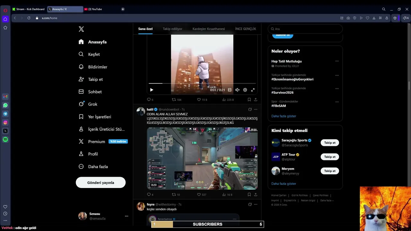411x231 pixels.
Task: Open Bildirimler in the navigation
Action: coord(93,67)
